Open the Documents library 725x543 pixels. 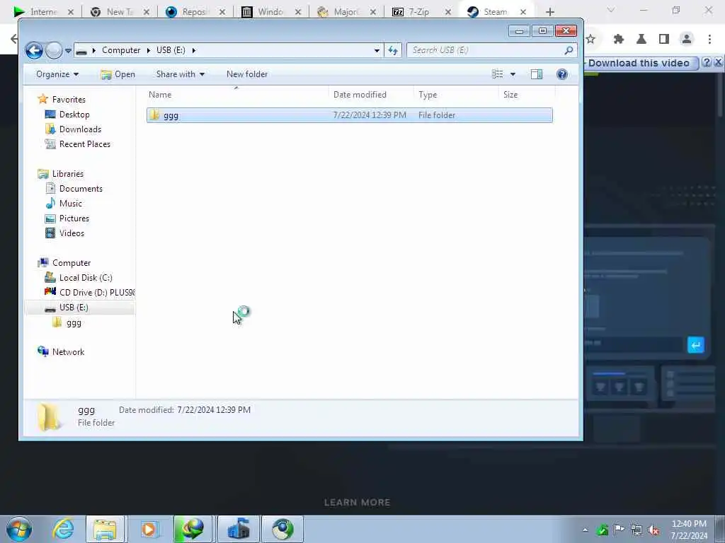click(x=81, y=188)
